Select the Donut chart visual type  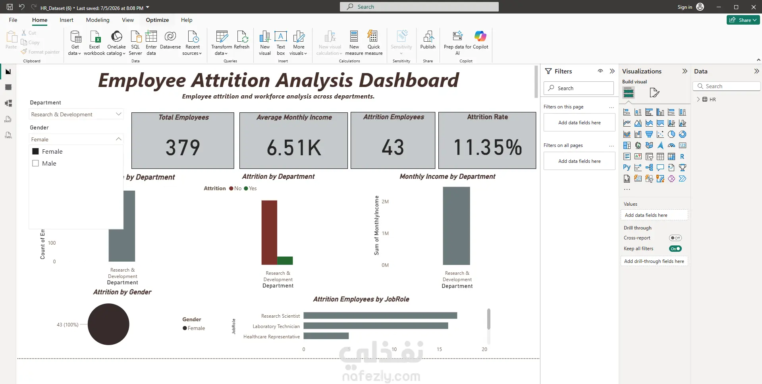pyautogui.click(x=683, y=134)
